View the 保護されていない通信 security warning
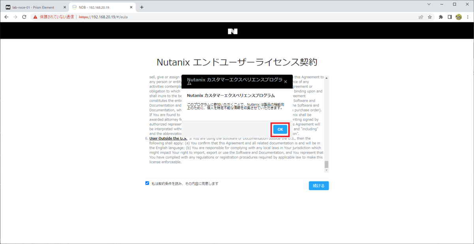The width and height of the screenshot is (474, 244). point(54,17)
